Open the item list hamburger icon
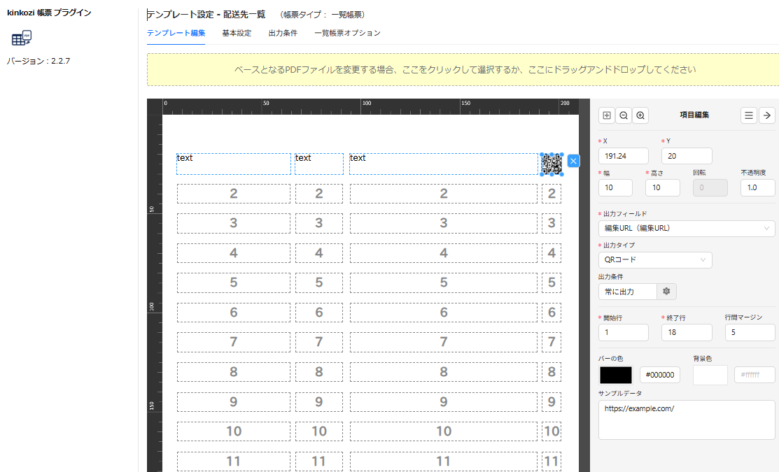Screen dimensions: 779x472 click(x=749, y=115)
